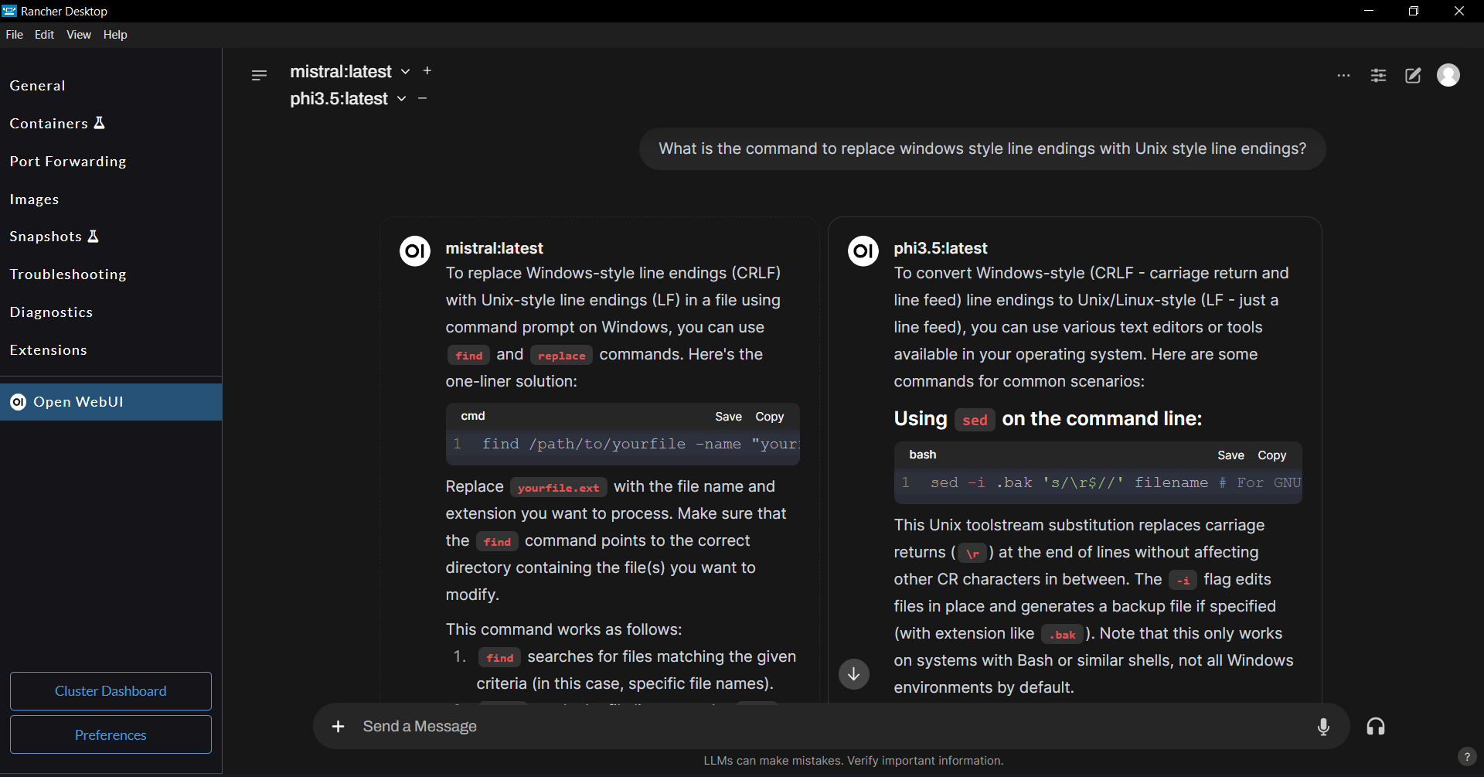Click the 'replace' inline code tag
Viewport: 1484px width, 777px height.
(561, 356)
